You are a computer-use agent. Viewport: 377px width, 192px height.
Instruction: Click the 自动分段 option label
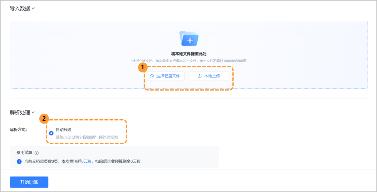[x=64, y=130]
